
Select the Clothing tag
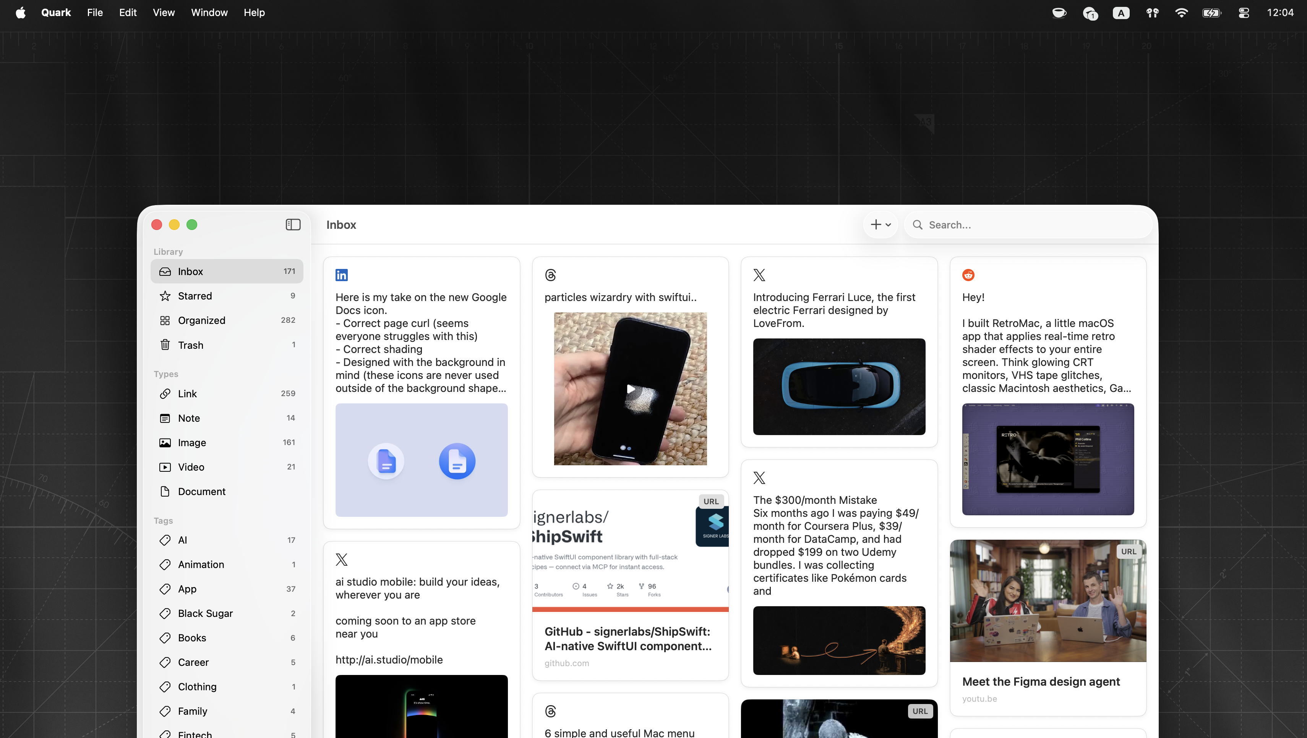(x=227, y=687)
